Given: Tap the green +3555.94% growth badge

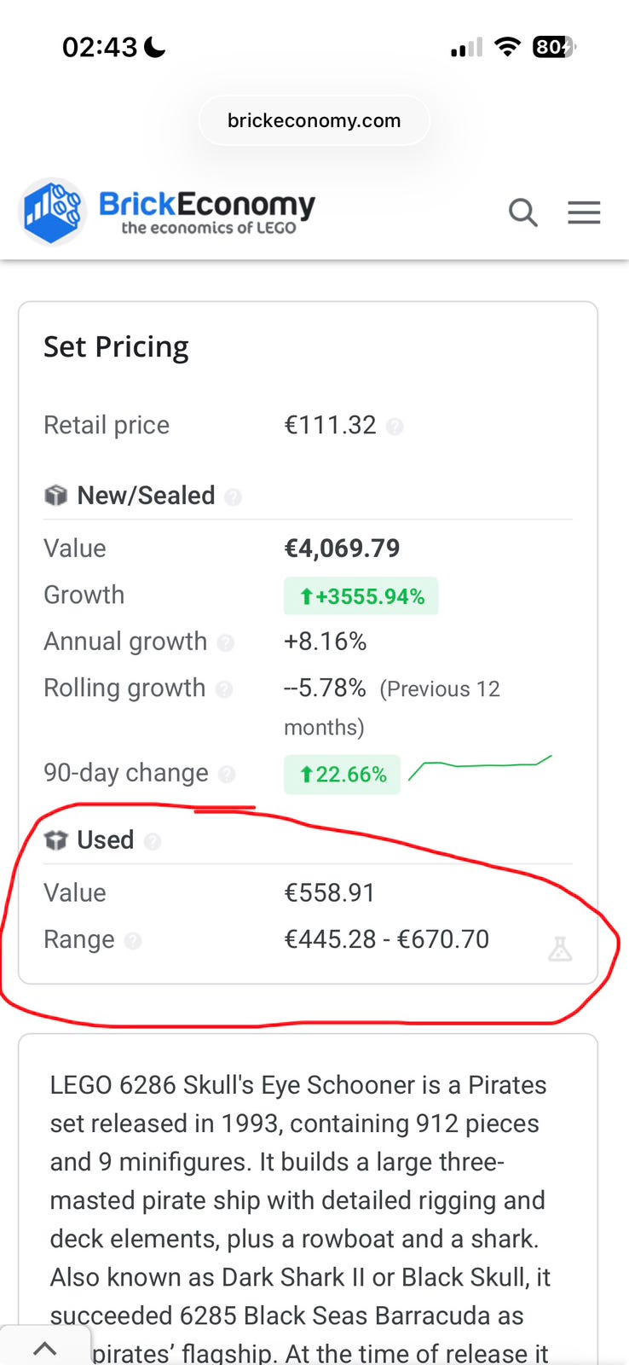Looking at the screenshot, I should 361,596.
